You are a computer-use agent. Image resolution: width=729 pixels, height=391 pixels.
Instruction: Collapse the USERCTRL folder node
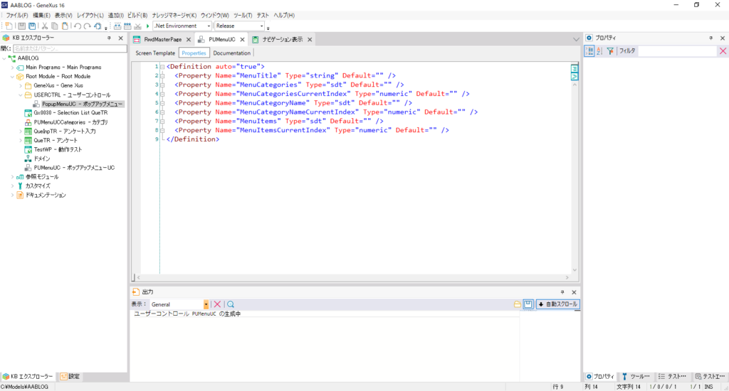(x=21, y=95)
